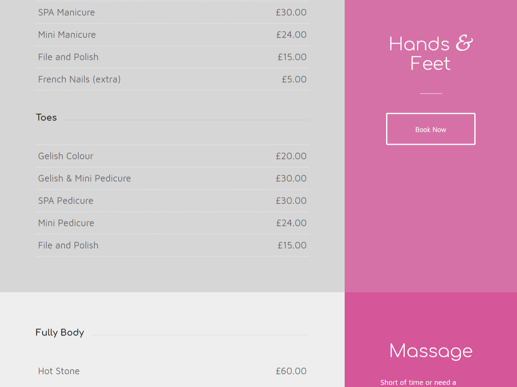517x387 pixels.
Task: Click the Short of time text
Action: 418,383
